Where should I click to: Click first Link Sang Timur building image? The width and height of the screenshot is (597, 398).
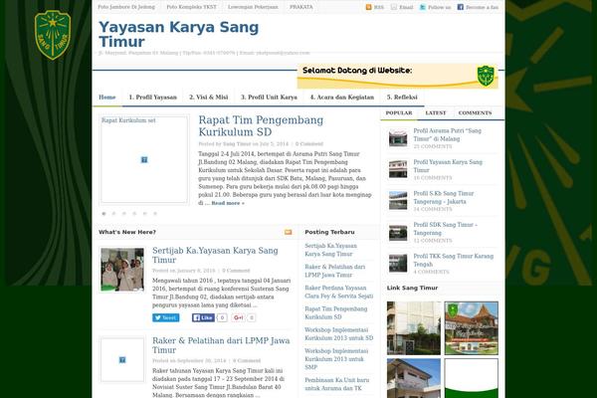[414, 328]
